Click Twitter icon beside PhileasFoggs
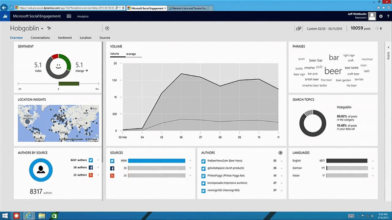The width and height of the screenshot is (392, 220). click(203, 176)
